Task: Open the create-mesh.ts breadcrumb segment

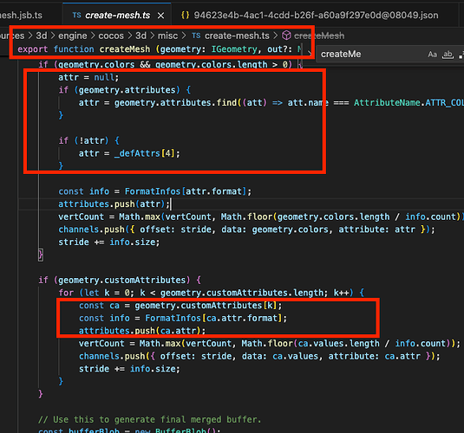Action: (237, 36)
